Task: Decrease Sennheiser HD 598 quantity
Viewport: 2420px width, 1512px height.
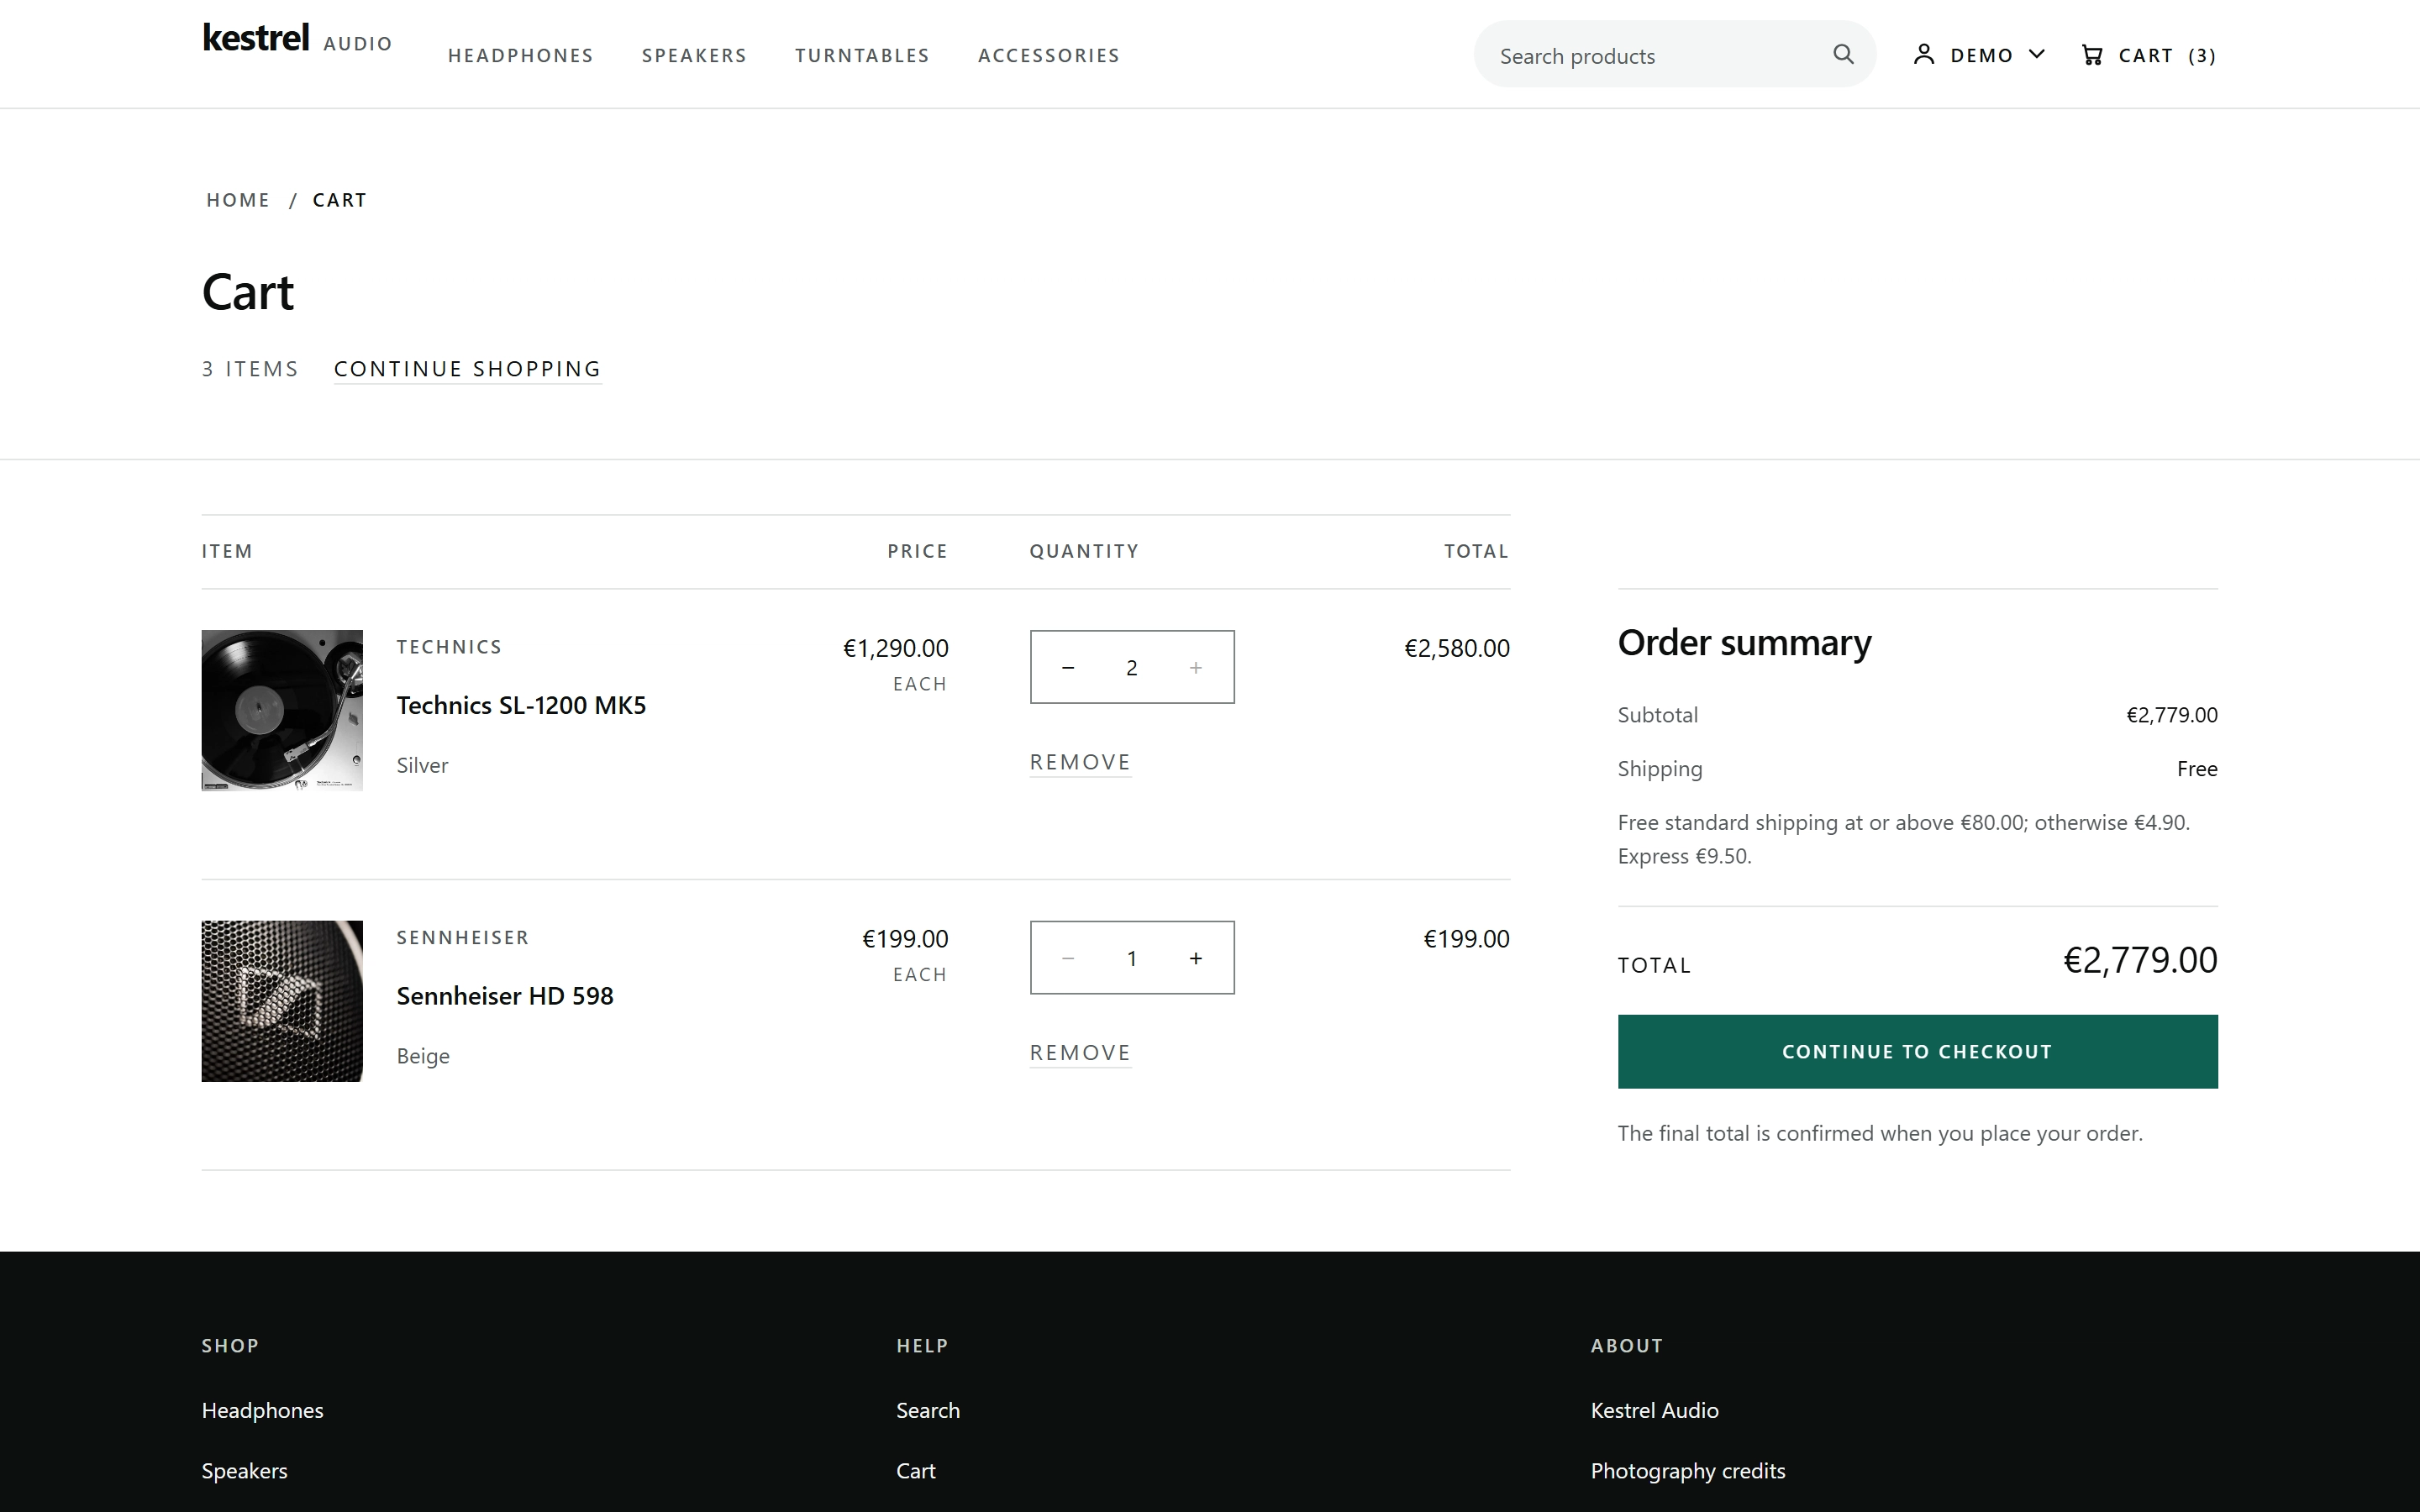Action: [x=1067, y=958]
